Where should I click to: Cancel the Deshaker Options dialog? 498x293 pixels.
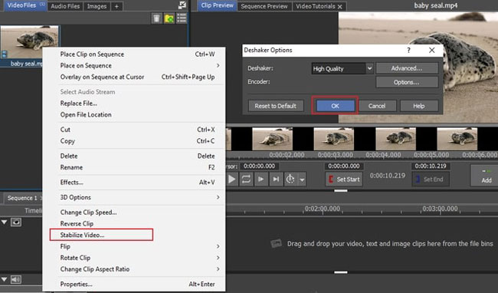click(x=377, y=106)
